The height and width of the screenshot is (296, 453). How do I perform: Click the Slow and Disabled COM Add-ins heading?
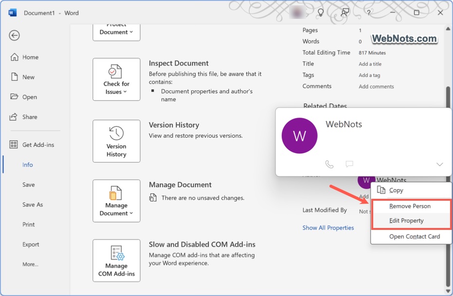202,244
